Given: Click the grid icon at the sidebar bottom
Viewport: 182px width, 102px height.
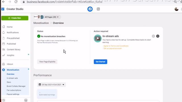Looking at the screenshot, I should [26, 100].
